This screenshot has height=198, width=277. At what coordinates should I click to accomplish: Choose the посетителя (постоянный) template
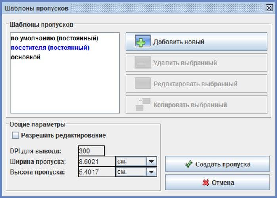click(50, 48)
